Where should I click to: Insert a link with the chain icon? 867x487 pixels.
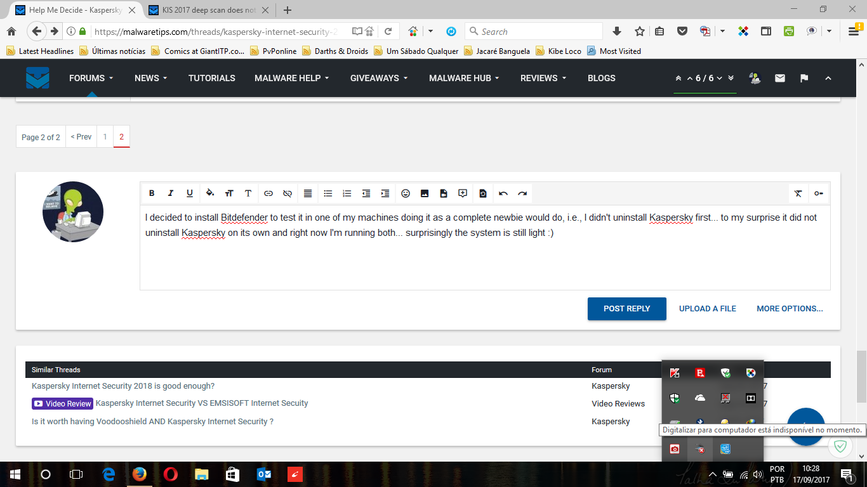coord(268,193)
